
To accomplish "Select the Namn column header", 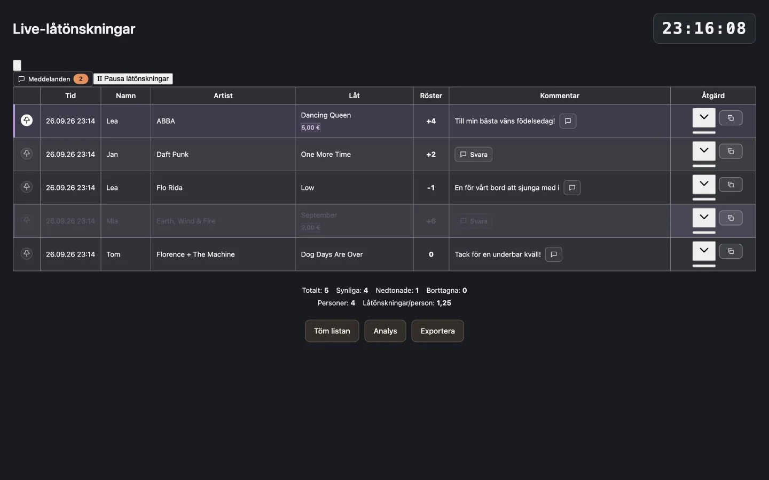I will point(125,95).
